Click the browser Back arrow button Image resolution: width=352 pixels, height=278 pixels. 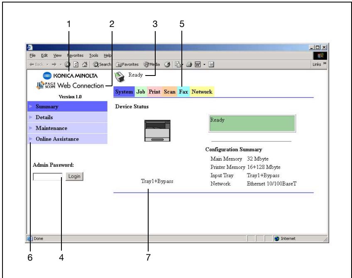pos(36,64)
